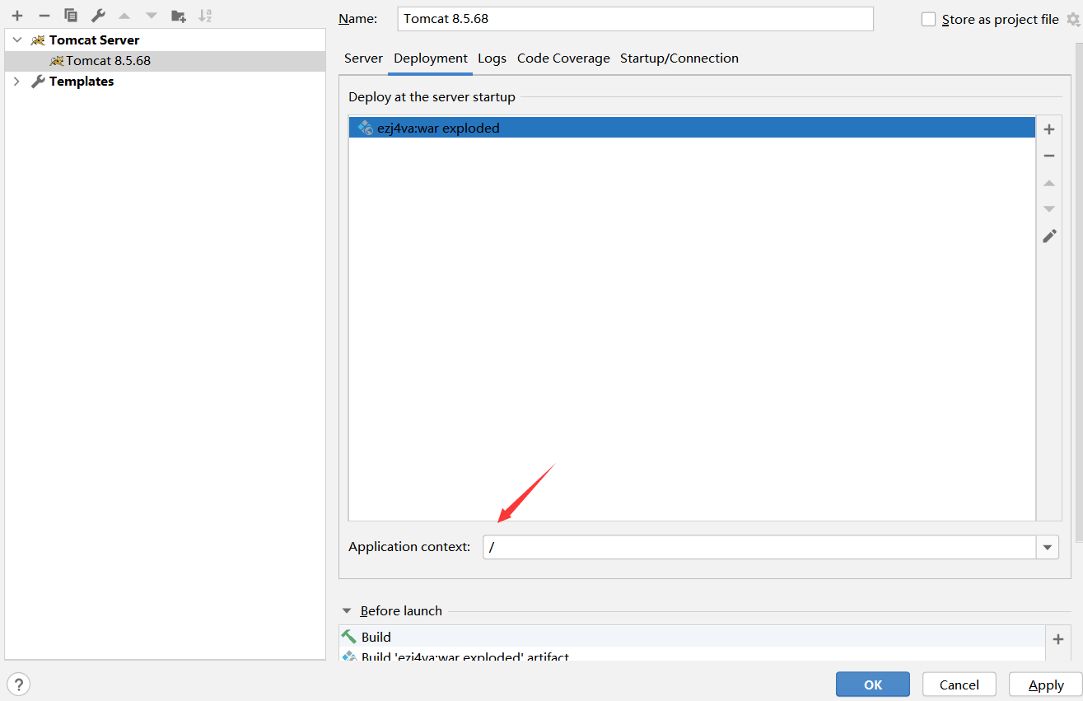Select the Build before-launch task
Image resolution: width=1083 pixels, height=701 pixels.
pyautogui.click(x=692, y=637)
